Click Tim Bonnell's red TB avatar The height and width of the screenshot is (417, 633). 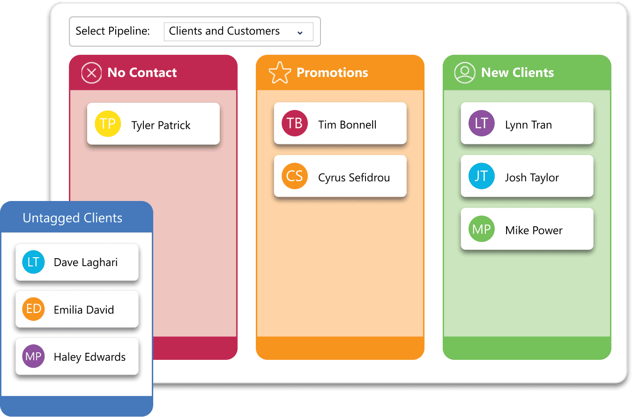(x=295, y=123)
